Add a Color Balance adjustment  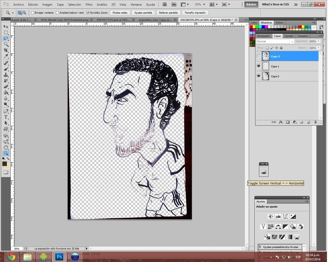click(x=278, y=227)
